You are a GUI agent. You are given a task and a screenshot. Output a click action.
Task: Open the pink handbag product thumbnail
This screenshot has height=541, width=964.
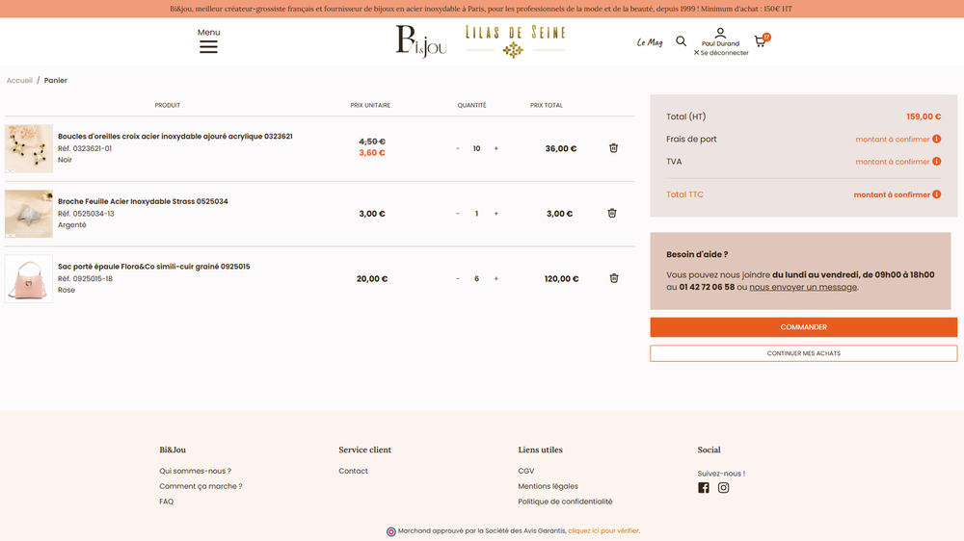(x=29, y=278)
